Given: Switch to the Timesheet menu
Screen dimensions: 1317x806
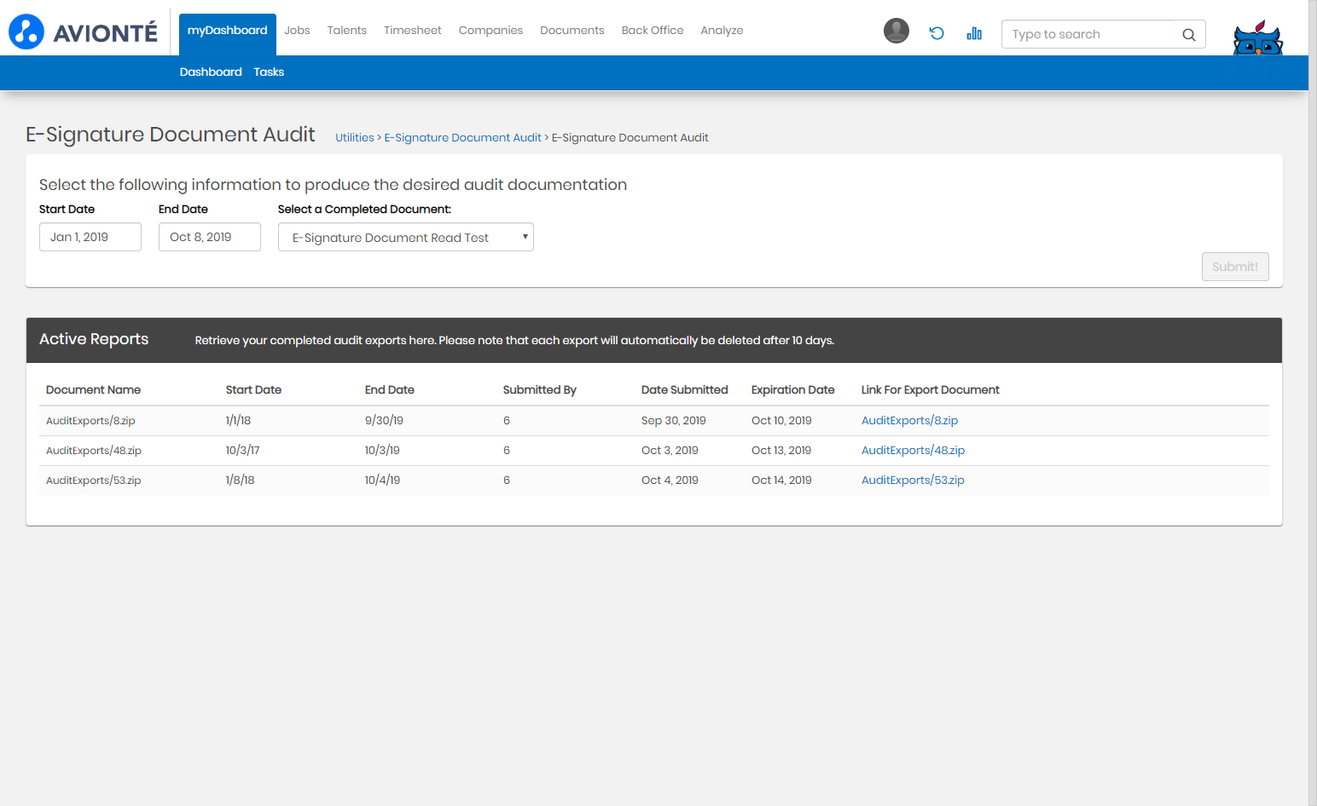Looking at the screenshot, I should pyautogui.click(x=412, y=30).
